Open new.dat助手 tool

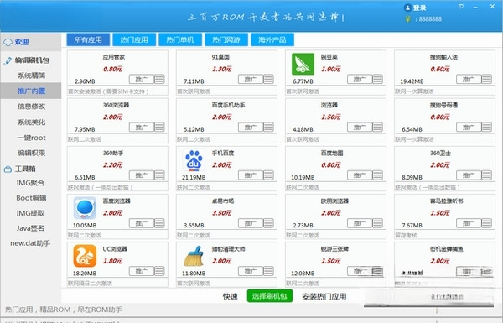[x=30, y=243]
